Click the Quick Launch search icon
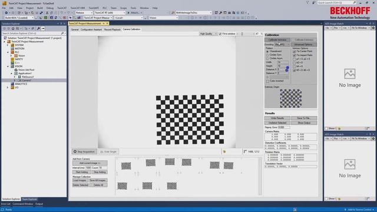 [x=355, y=2]
